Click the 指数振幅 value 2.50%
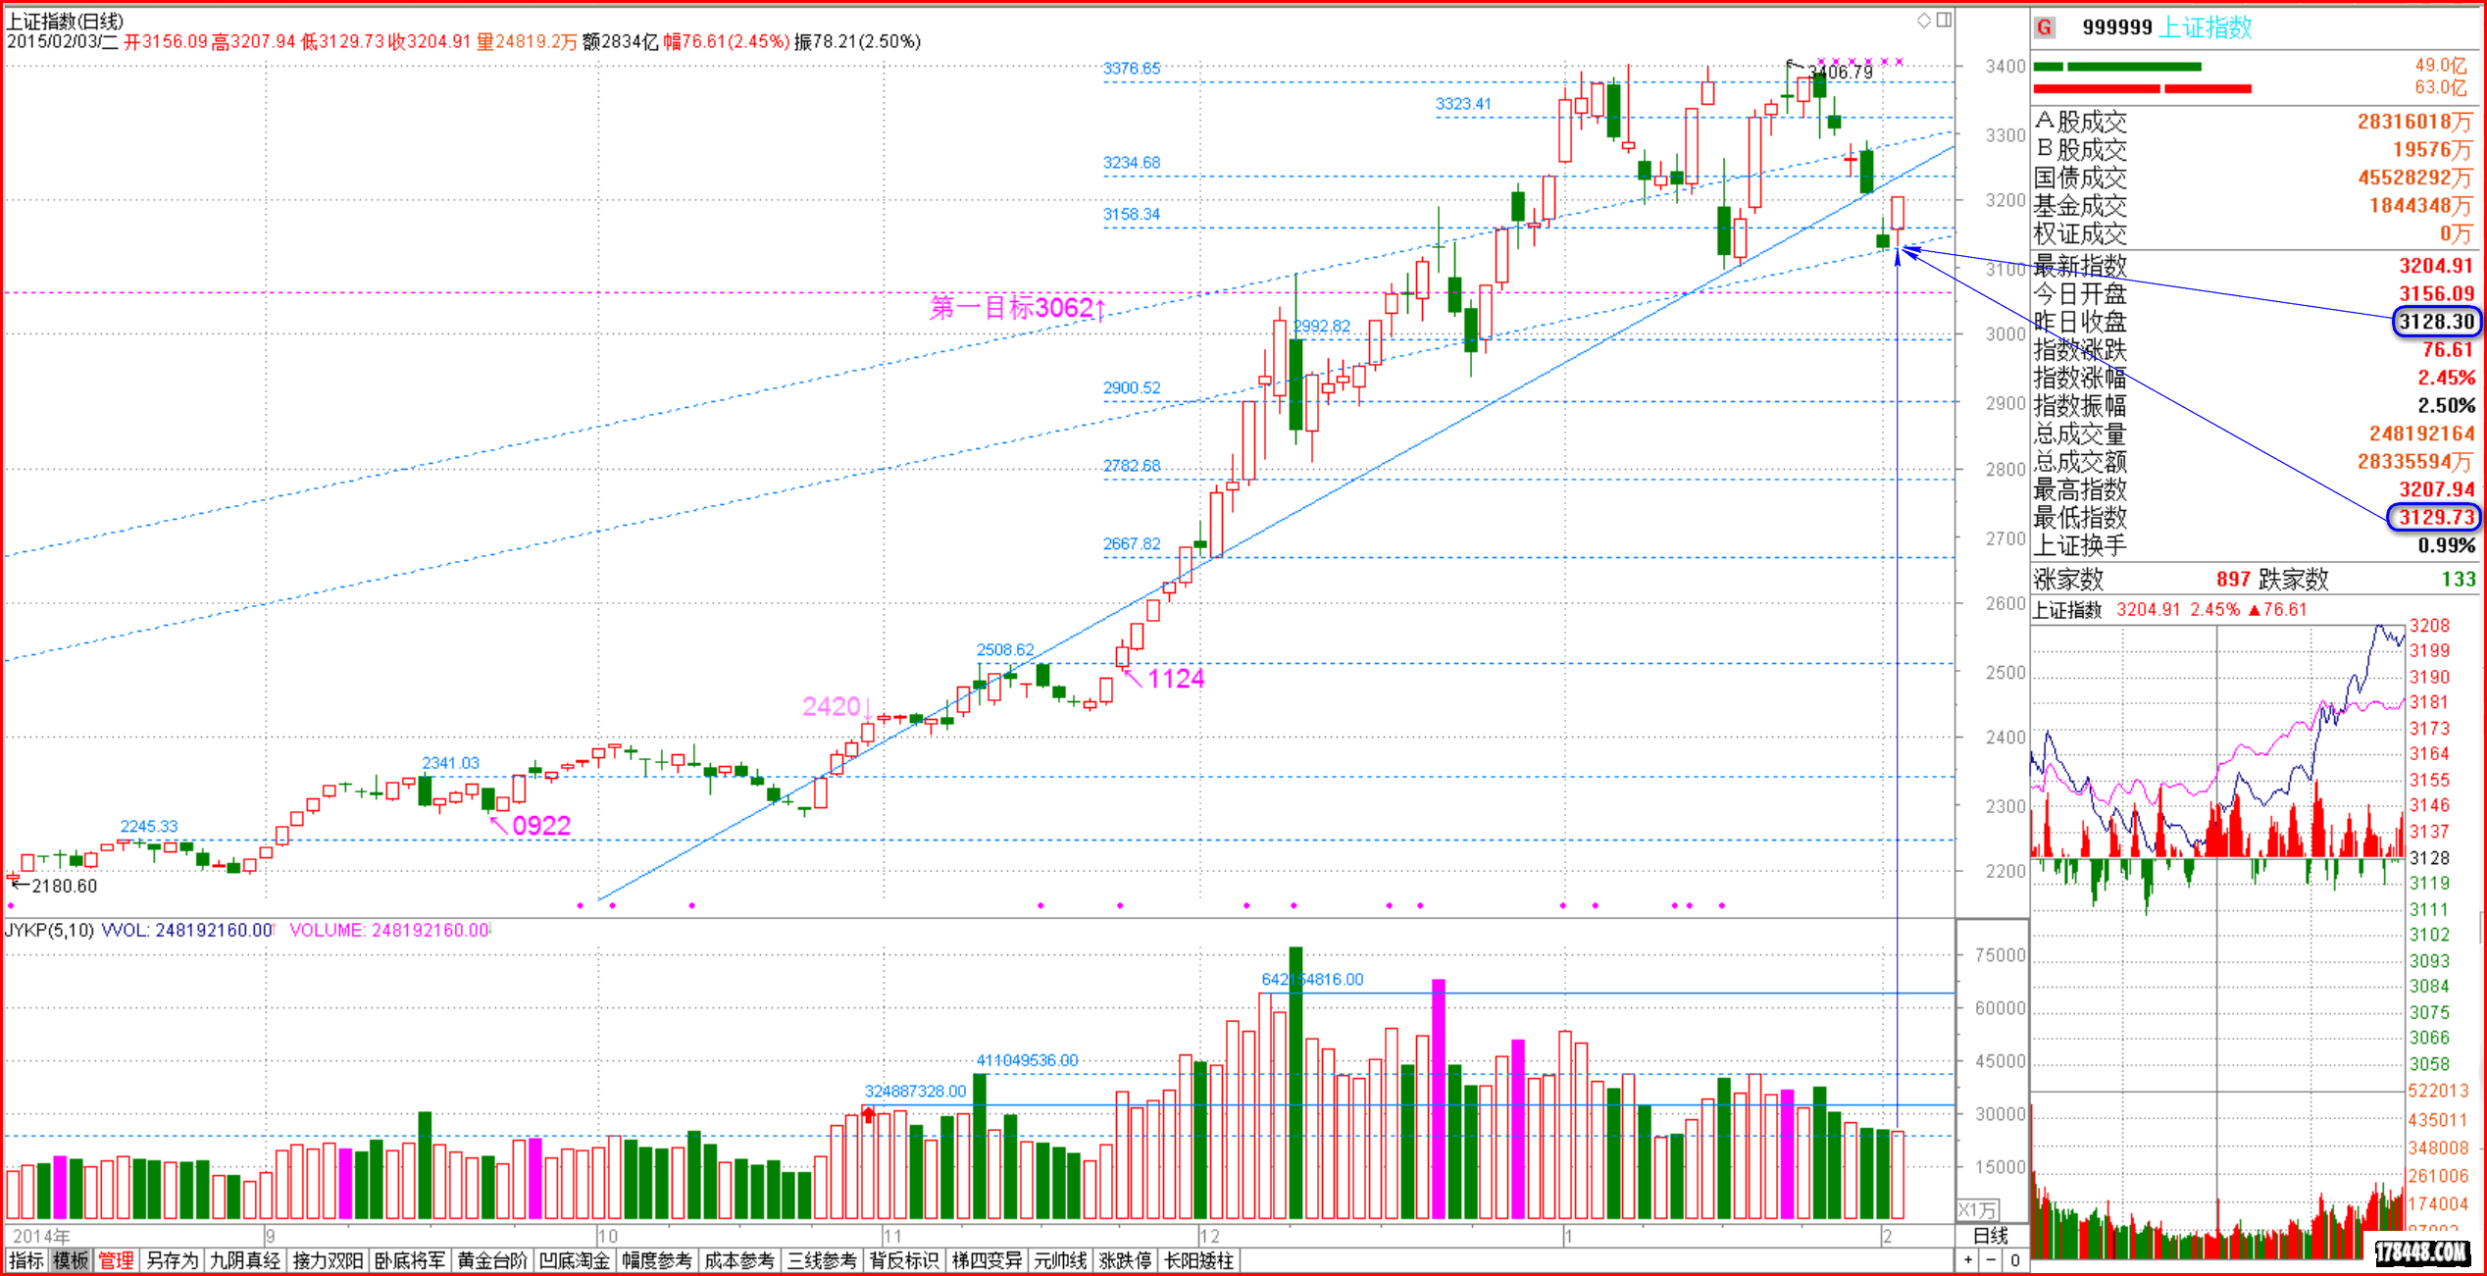Image resolution: width=2487 pixels, height=1276 pixels. 2446,405
